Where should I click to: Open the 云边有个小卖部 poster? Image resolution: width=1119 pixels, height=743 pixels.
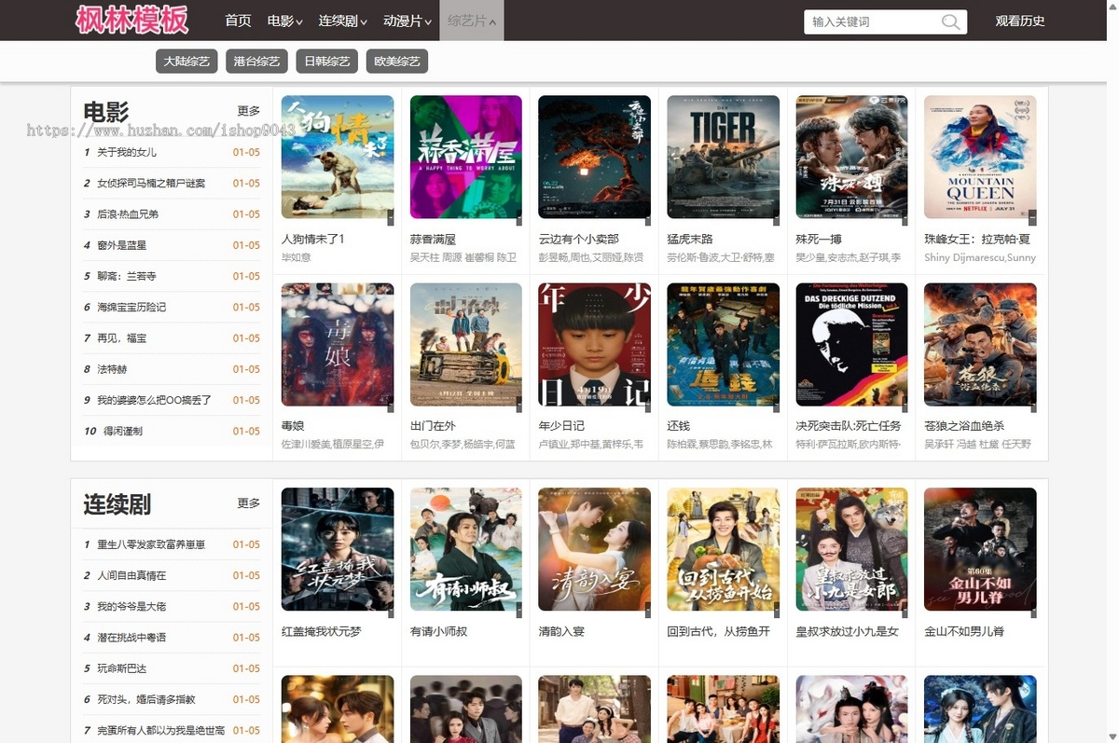tap(594, 158)
